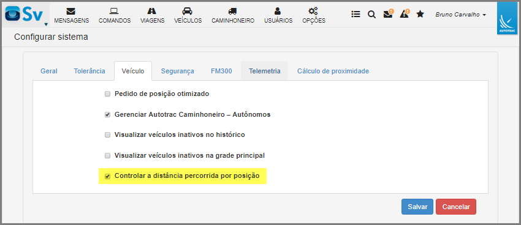Open the Caminhoneiro truck icon

click(x=232, y=11)
